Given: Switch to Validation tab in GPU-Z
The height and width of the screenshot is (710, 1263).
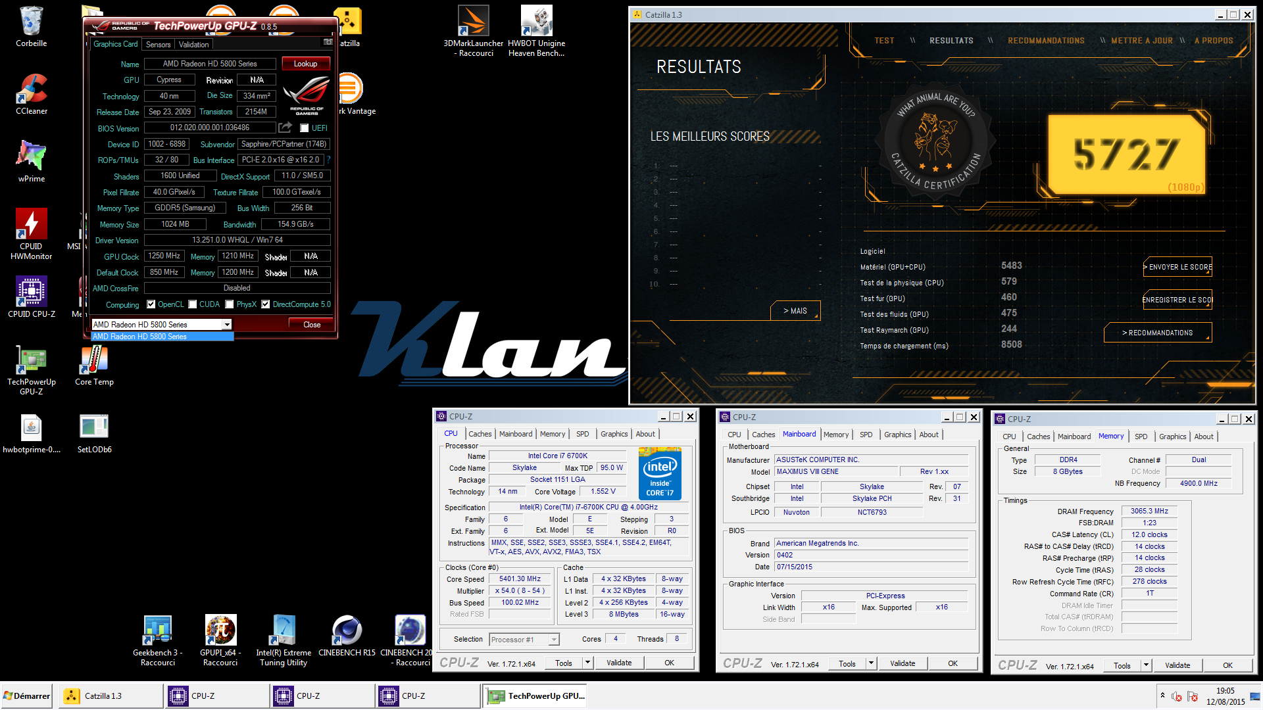Looking at the screenshot, I should coord(193,44).
